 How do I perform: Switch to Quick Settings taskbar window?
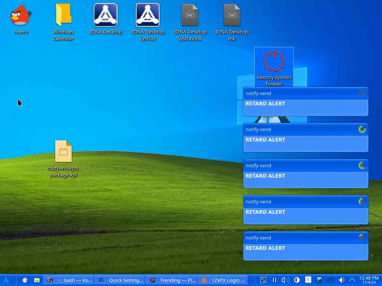coord(120,280)
